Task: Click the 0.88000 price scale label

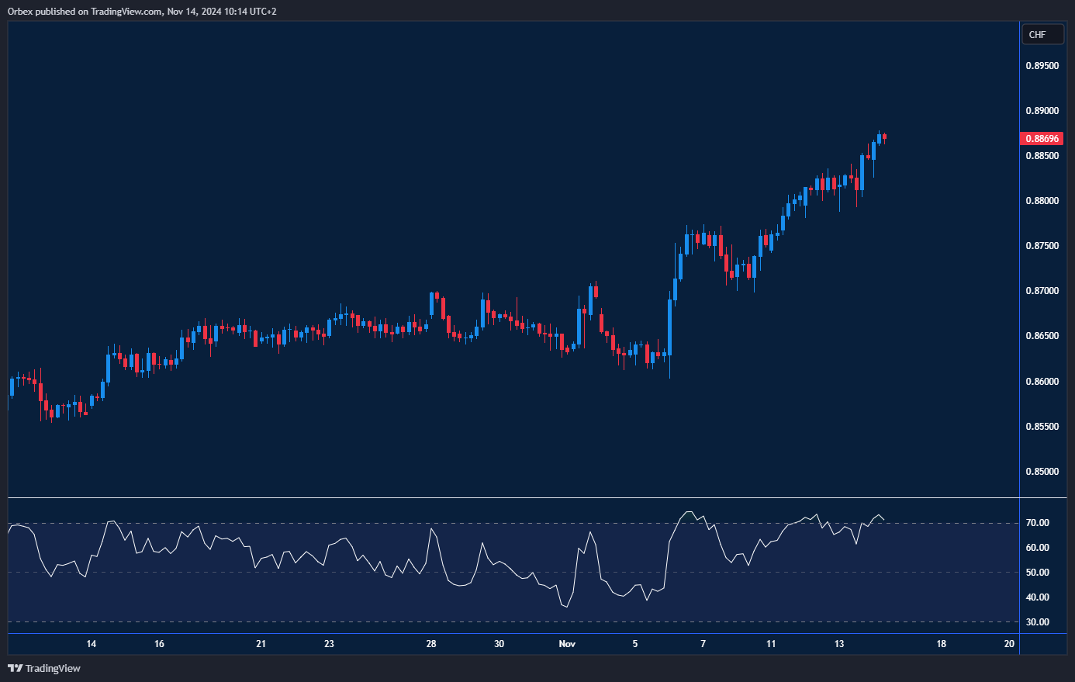Action: (x=1042, y=201)
